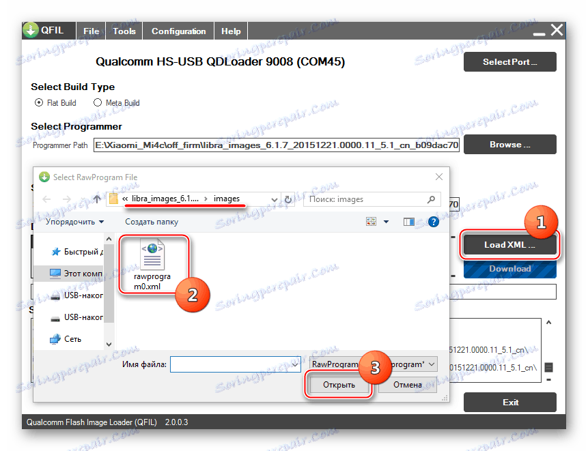The image size is (588, 451).
Task: Select Этот компьютер in the sidebar
Action: coord(69,273)
